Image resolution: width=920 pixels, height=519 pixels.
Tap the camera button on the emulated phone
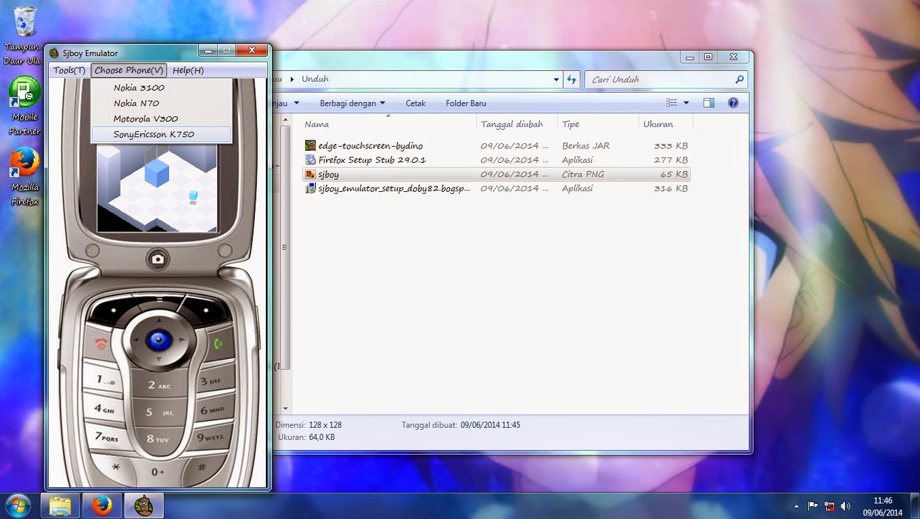point(158,259)
